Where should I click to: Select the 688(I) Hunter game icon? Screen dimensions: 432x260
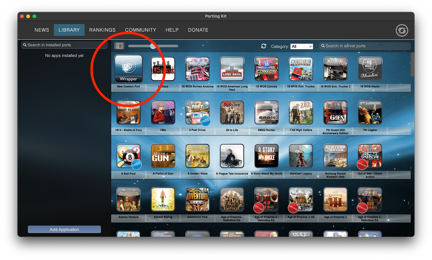(266, 112)
